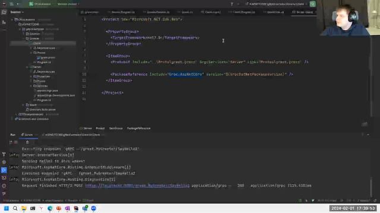
Task: Collapse the Server project node
Action: pos(27,67)
